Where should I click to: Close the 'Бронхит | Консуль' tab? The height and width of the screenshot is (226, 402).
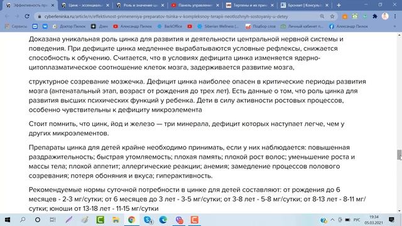[327, 5]
